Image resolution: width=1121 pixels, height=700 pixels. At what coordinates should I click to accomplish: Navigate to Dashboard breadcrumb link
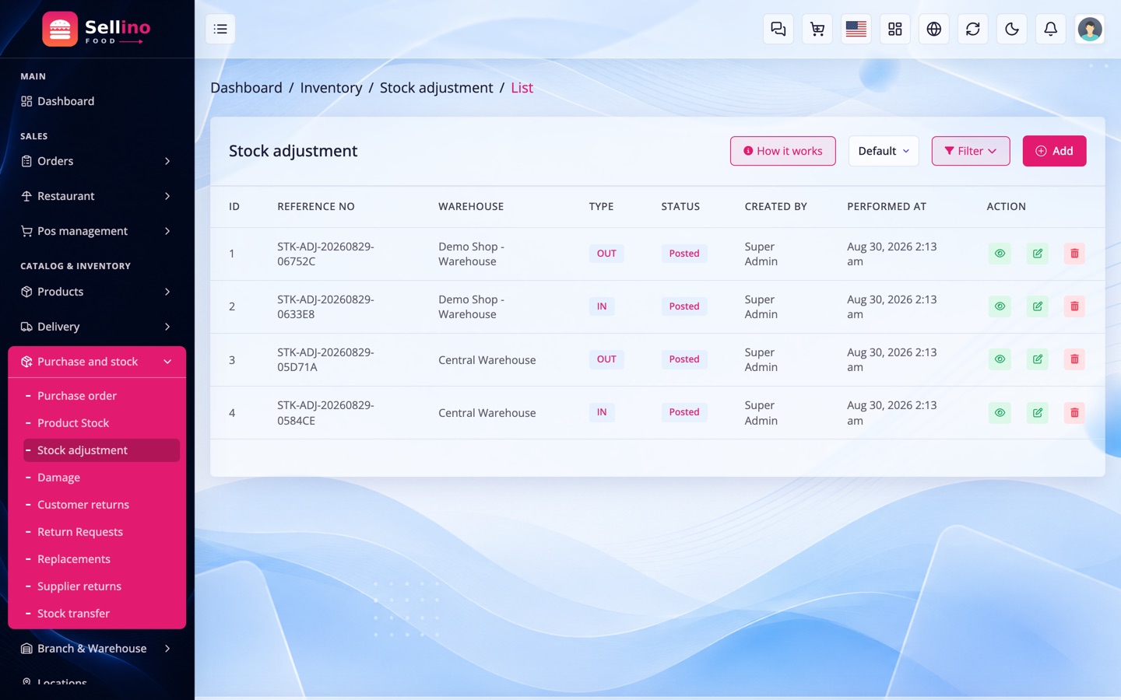point(246,88)
